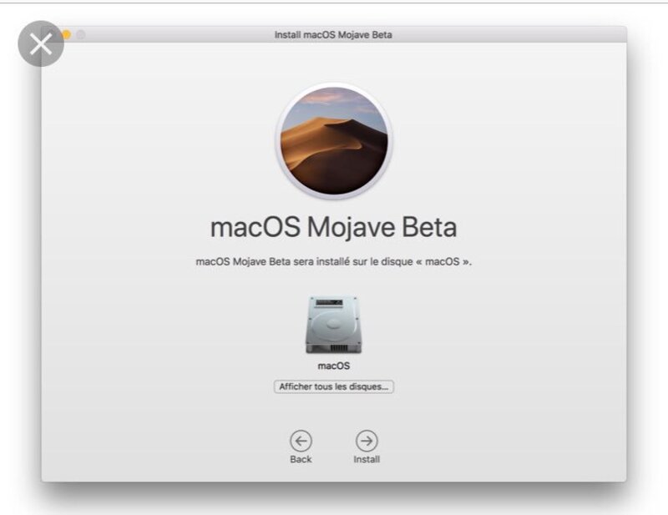This screenshot has height=515, width=668.
Task: Click the "Install" label under the right arrow
Action: [367, 459]
